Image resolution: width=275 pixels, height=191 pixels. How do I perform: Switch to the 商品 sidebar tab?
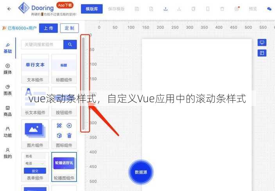point(8,111)
